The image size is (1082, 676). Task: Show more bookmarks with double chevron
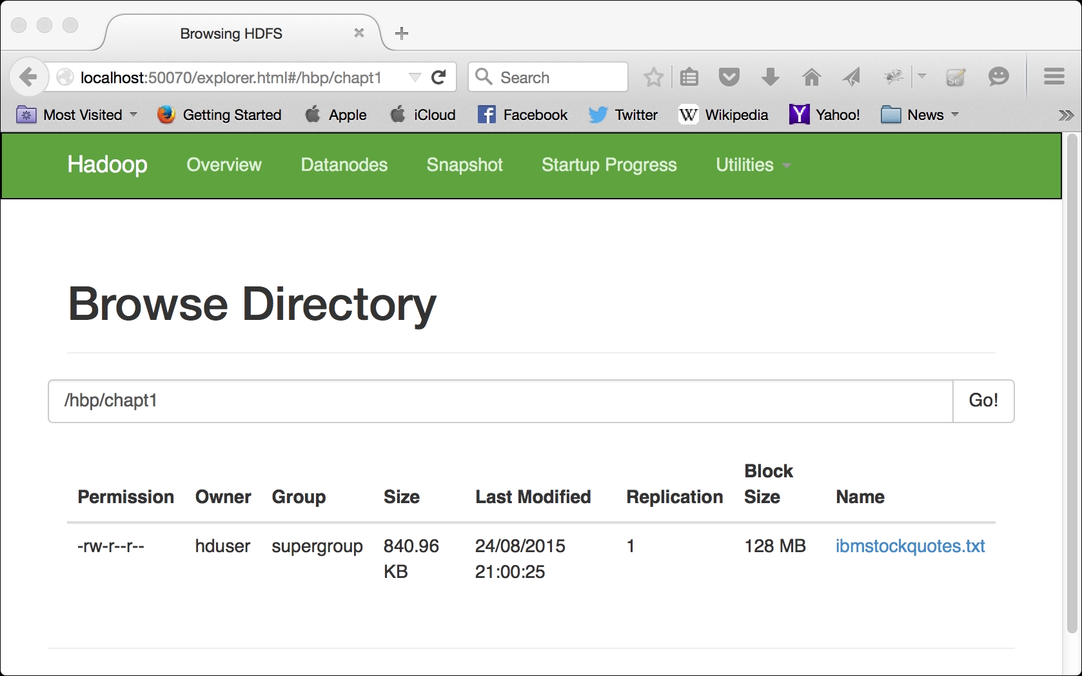coord(1066,115)
